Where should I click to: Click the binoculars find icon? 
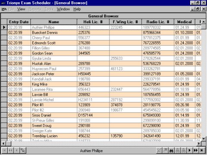171,150
